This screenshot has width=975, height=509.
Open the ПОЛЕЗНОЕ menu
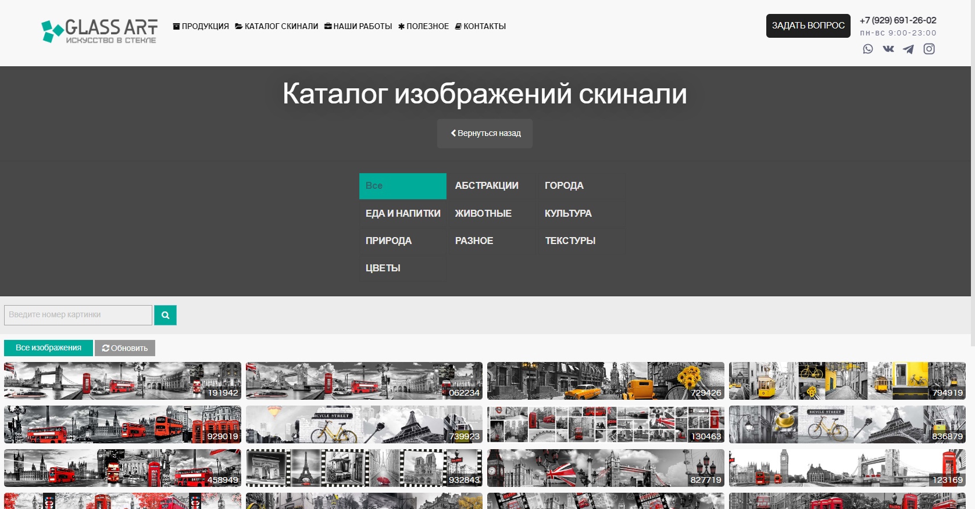(423, 26)
